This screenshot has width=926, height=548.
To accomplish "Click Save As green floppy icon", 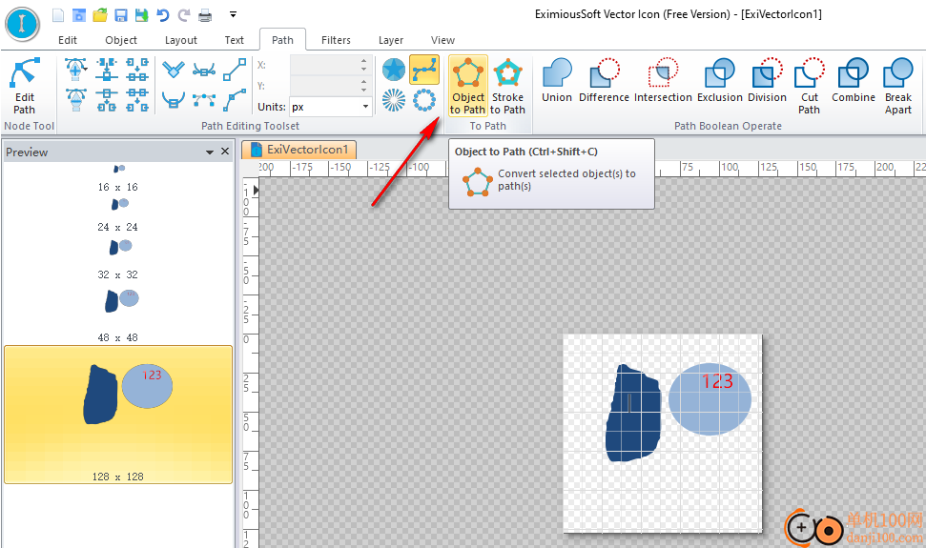I will point(142,14).
